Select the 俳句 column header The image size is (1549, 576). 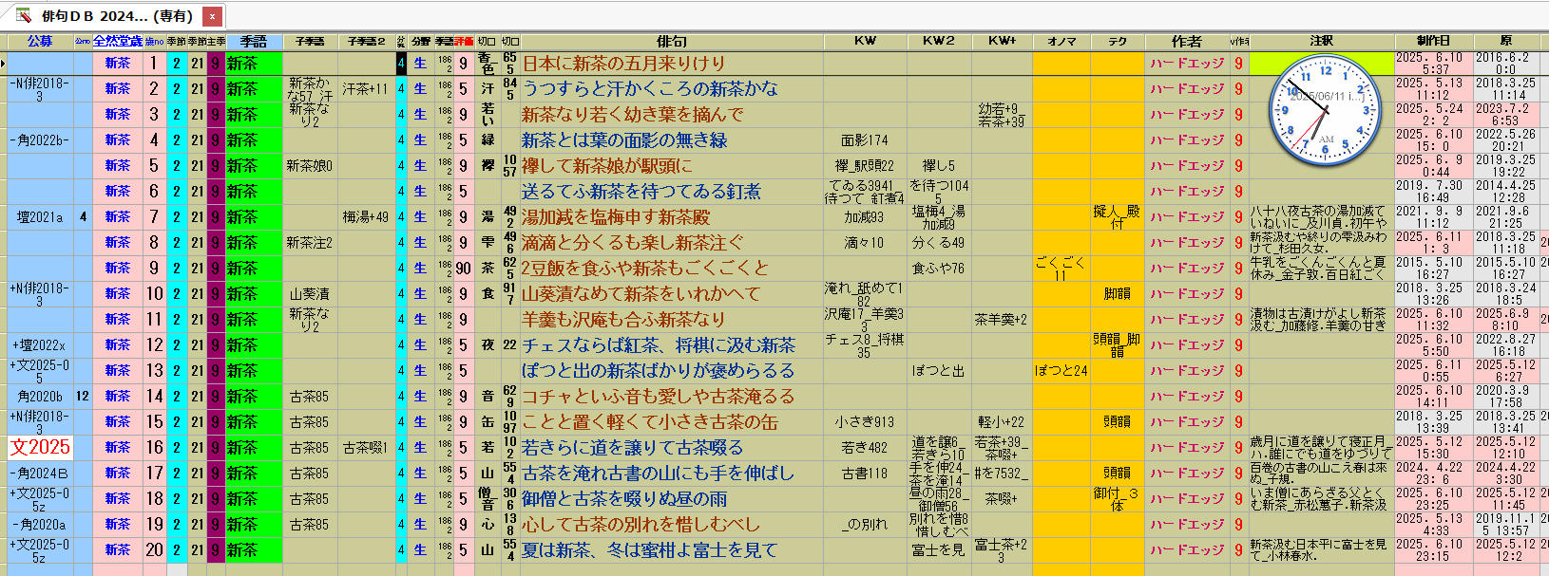coord(671,41)
